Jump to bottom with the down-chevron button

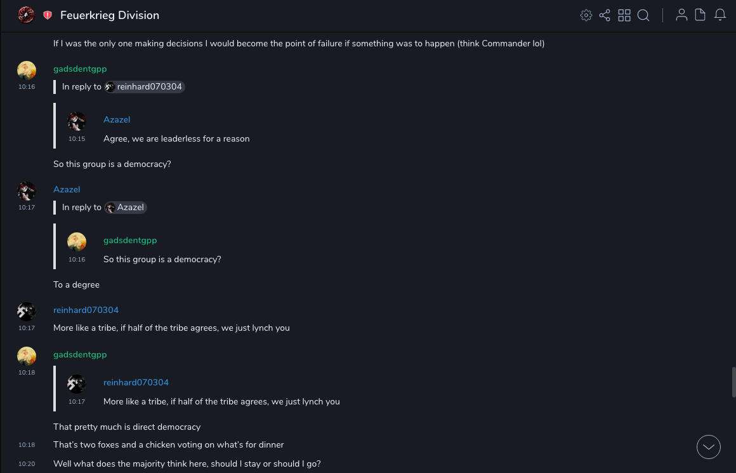[x=709, y=447]
